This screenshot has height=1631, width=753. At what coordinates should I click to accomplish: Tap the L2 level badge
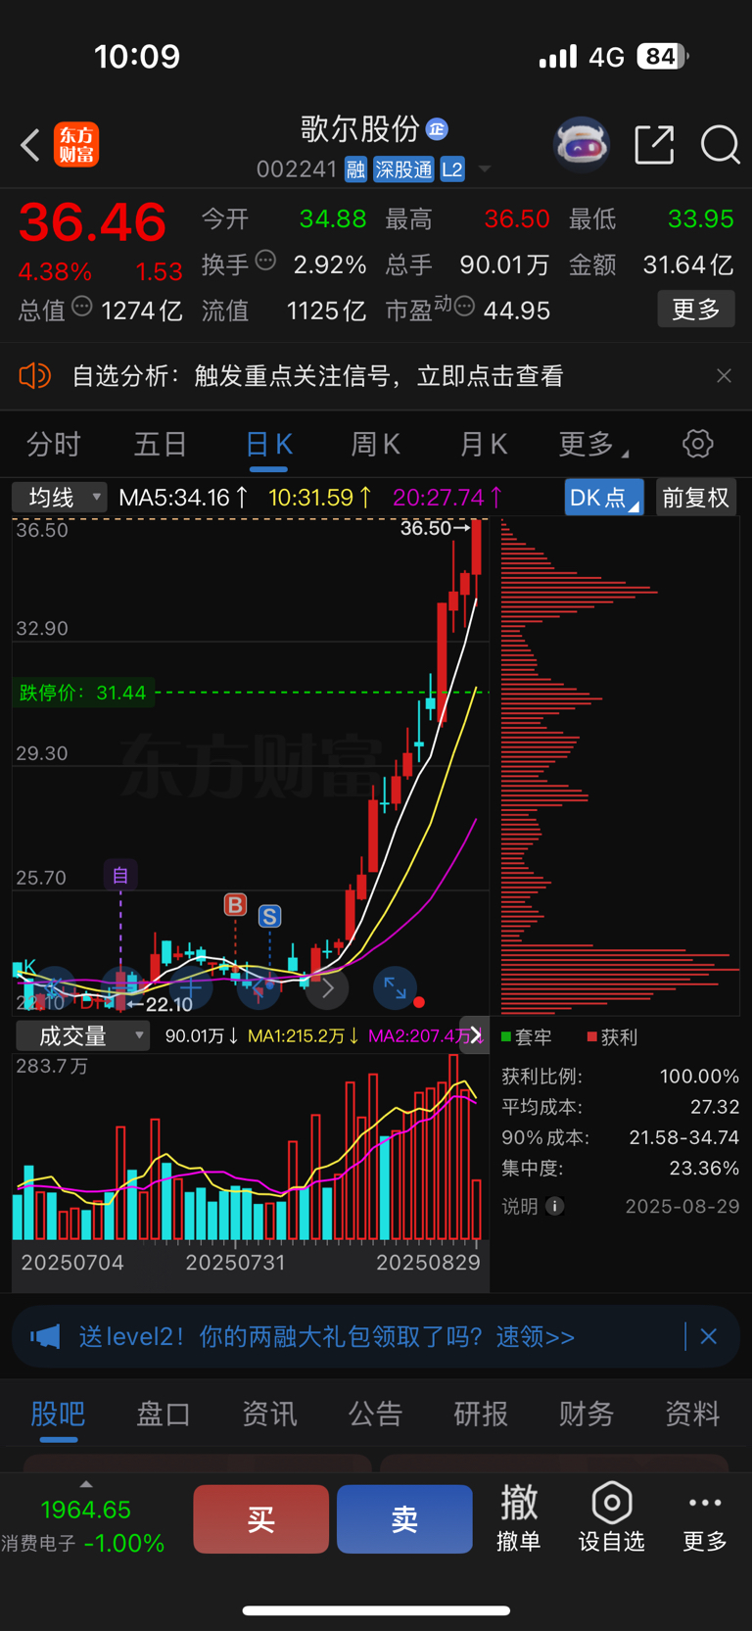[x=451, y=169]
